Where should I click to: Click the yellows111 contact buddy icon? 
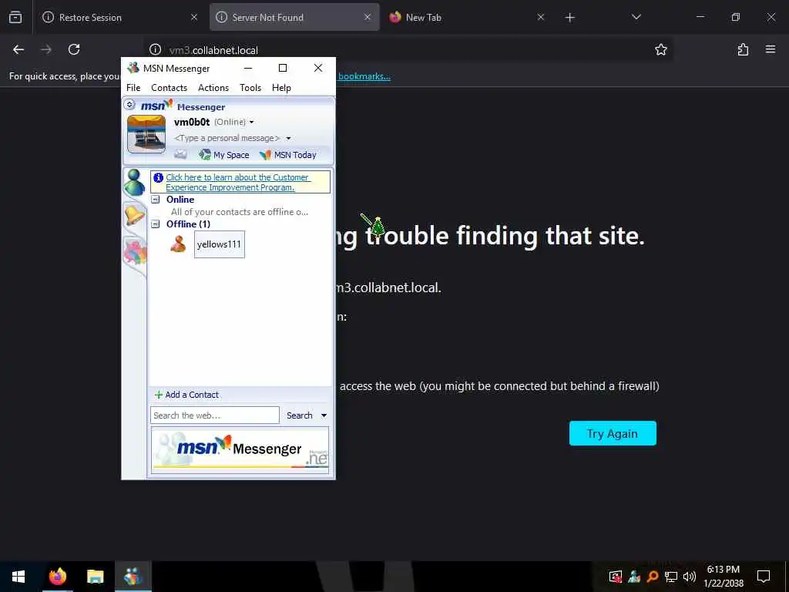tap(178, 244)
